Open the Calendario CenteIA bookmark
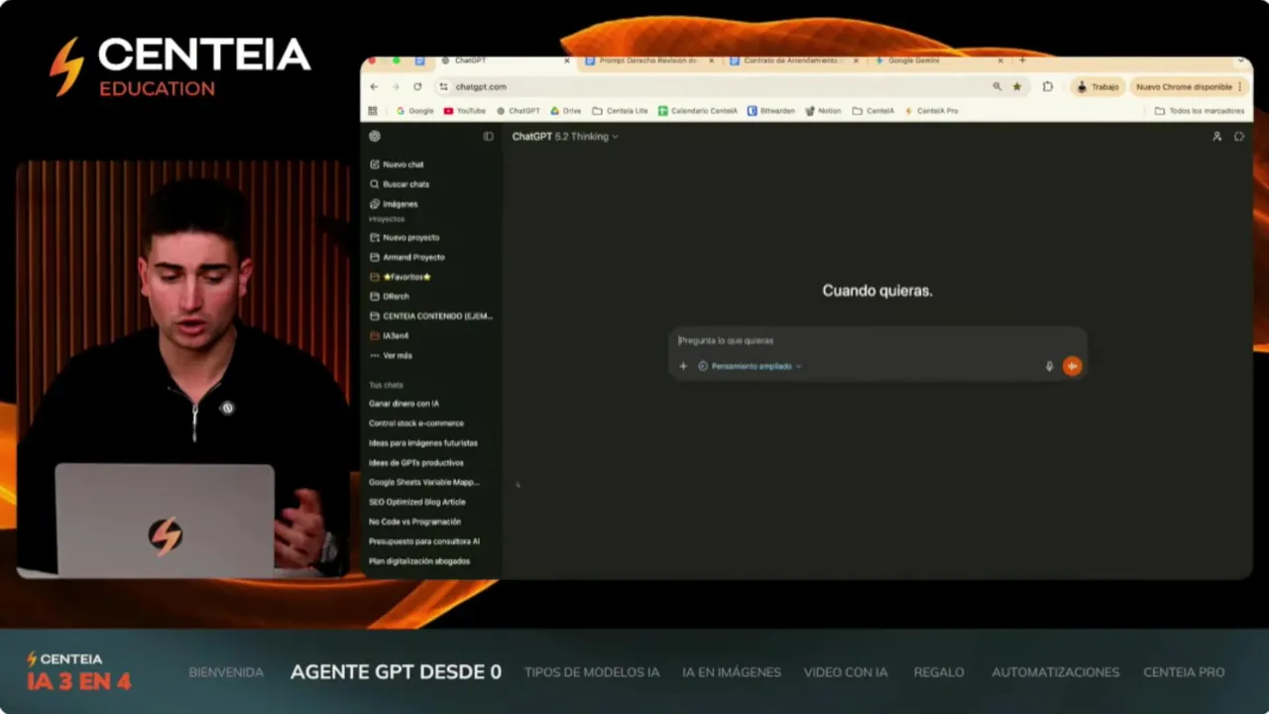 (x=698, y=111)
